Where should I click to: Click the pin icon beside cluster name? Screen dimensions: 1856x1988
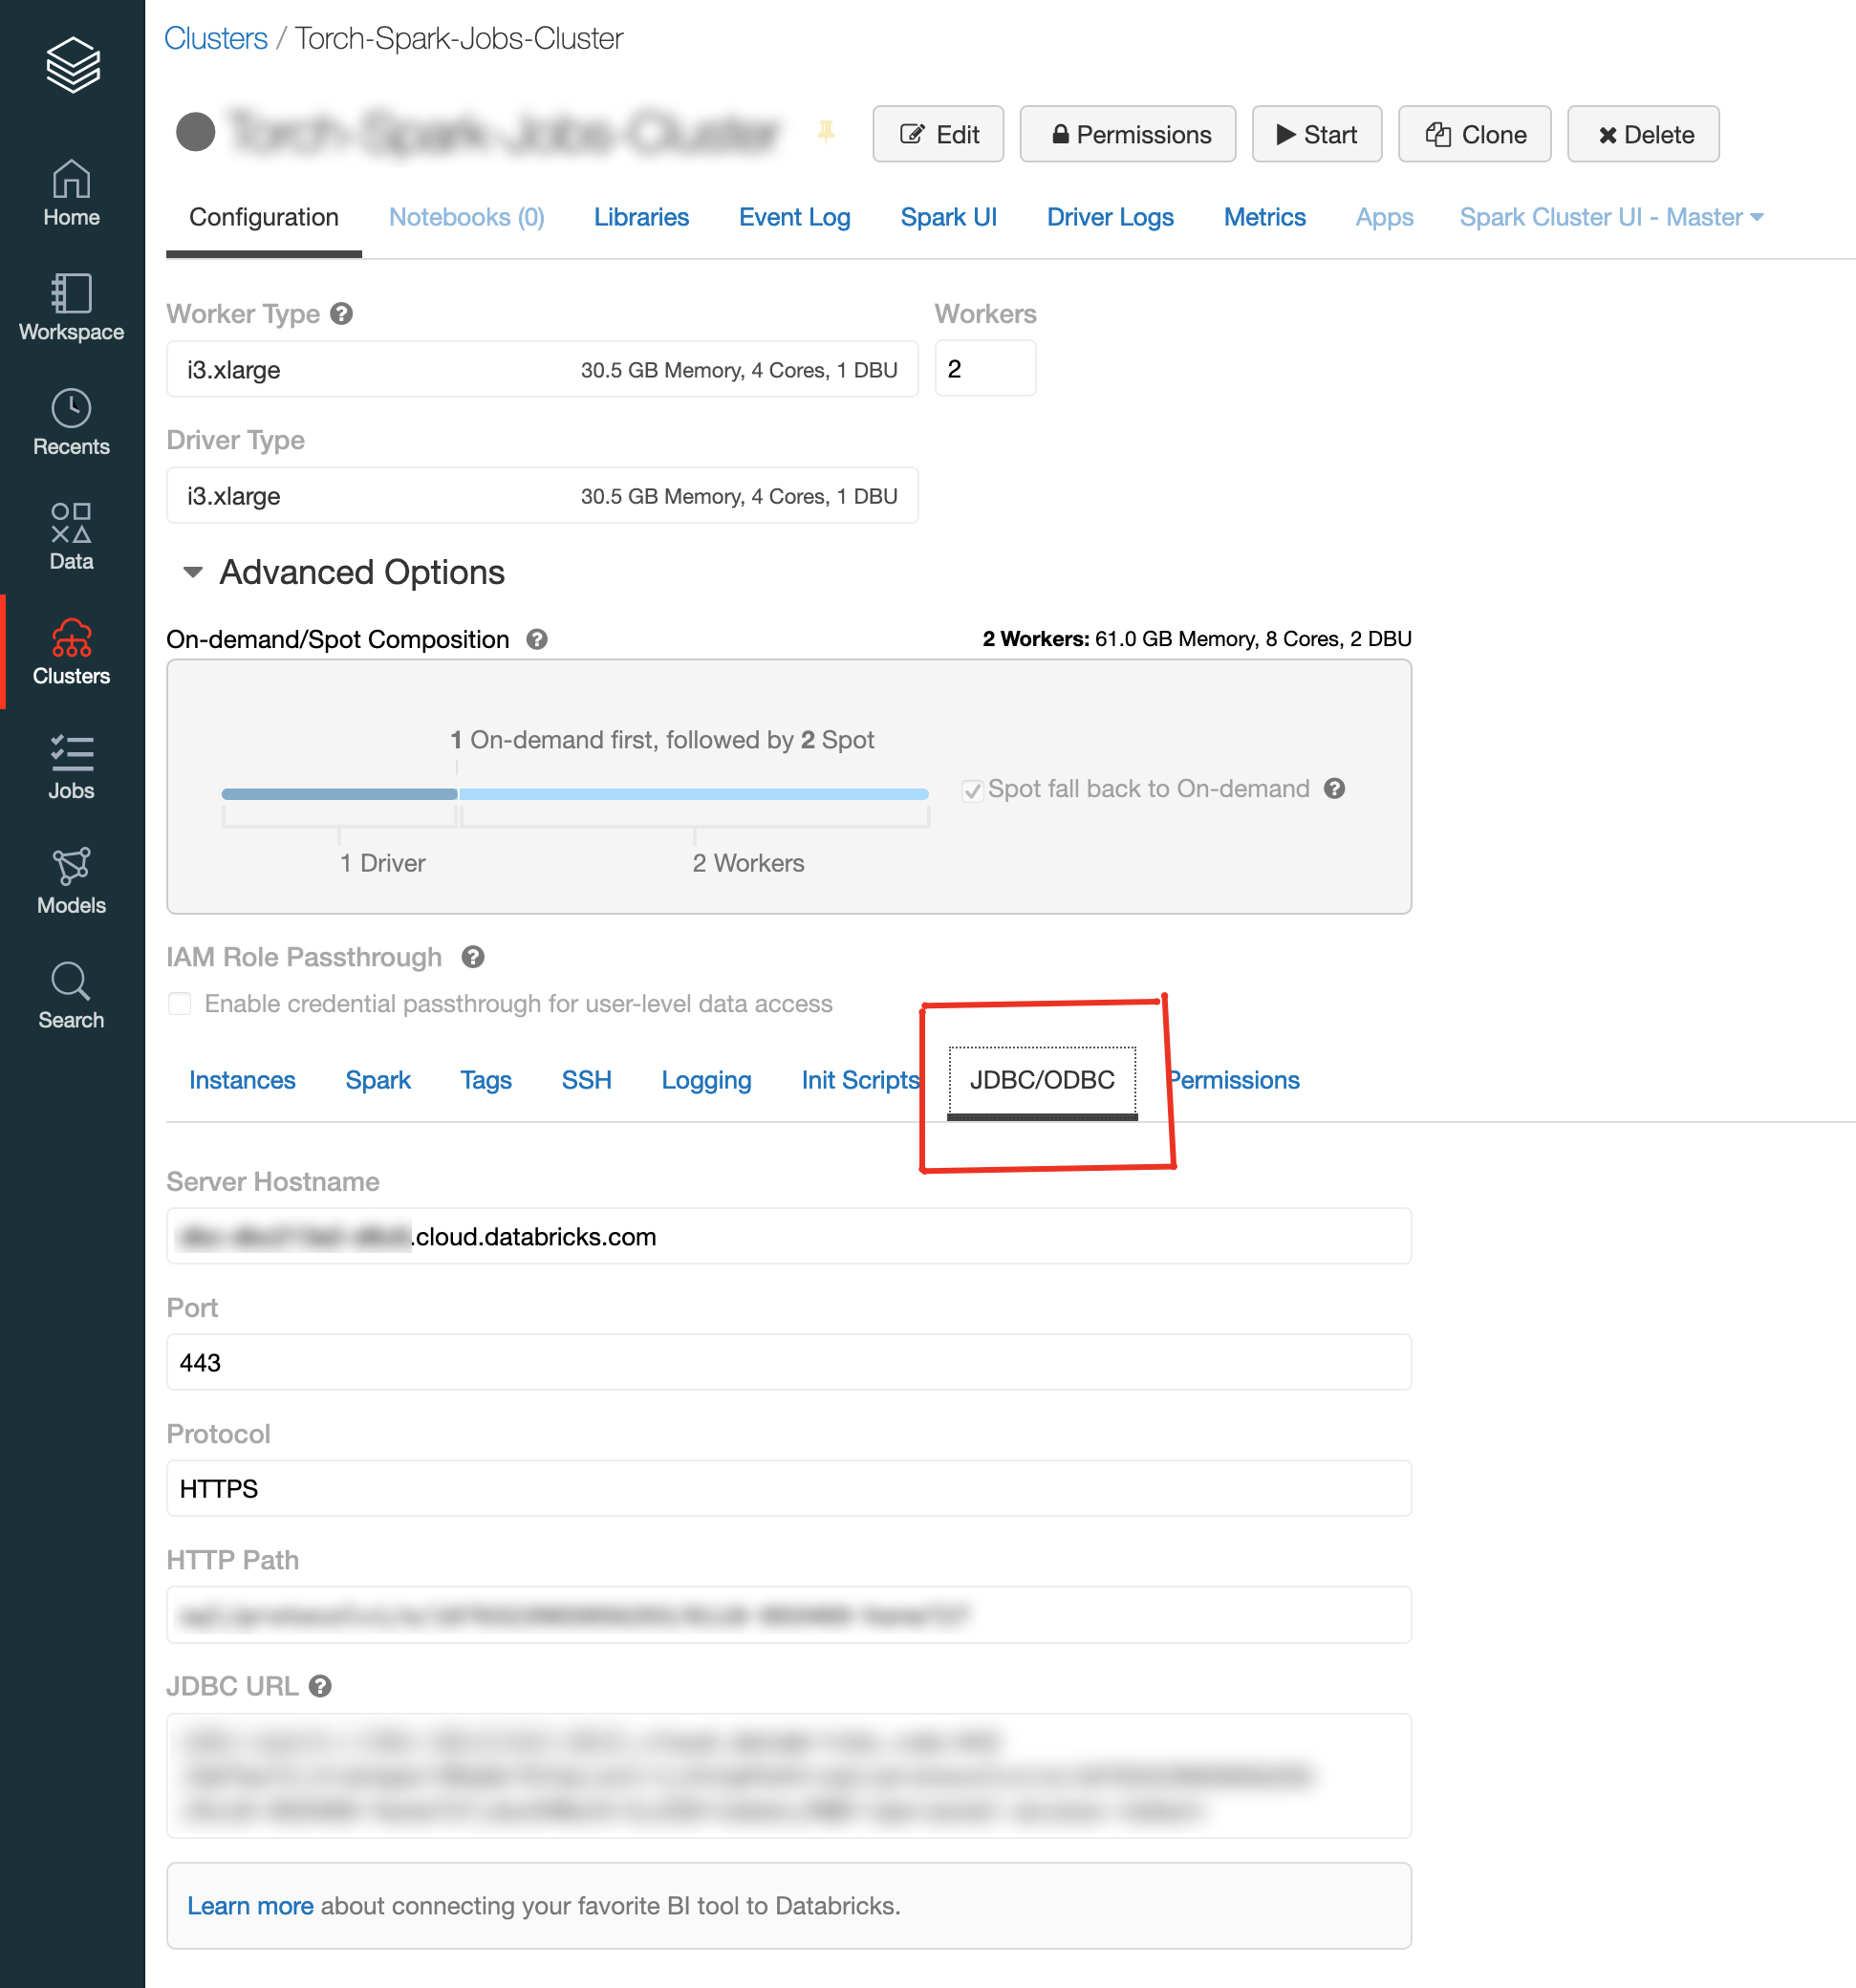(826, 132)
